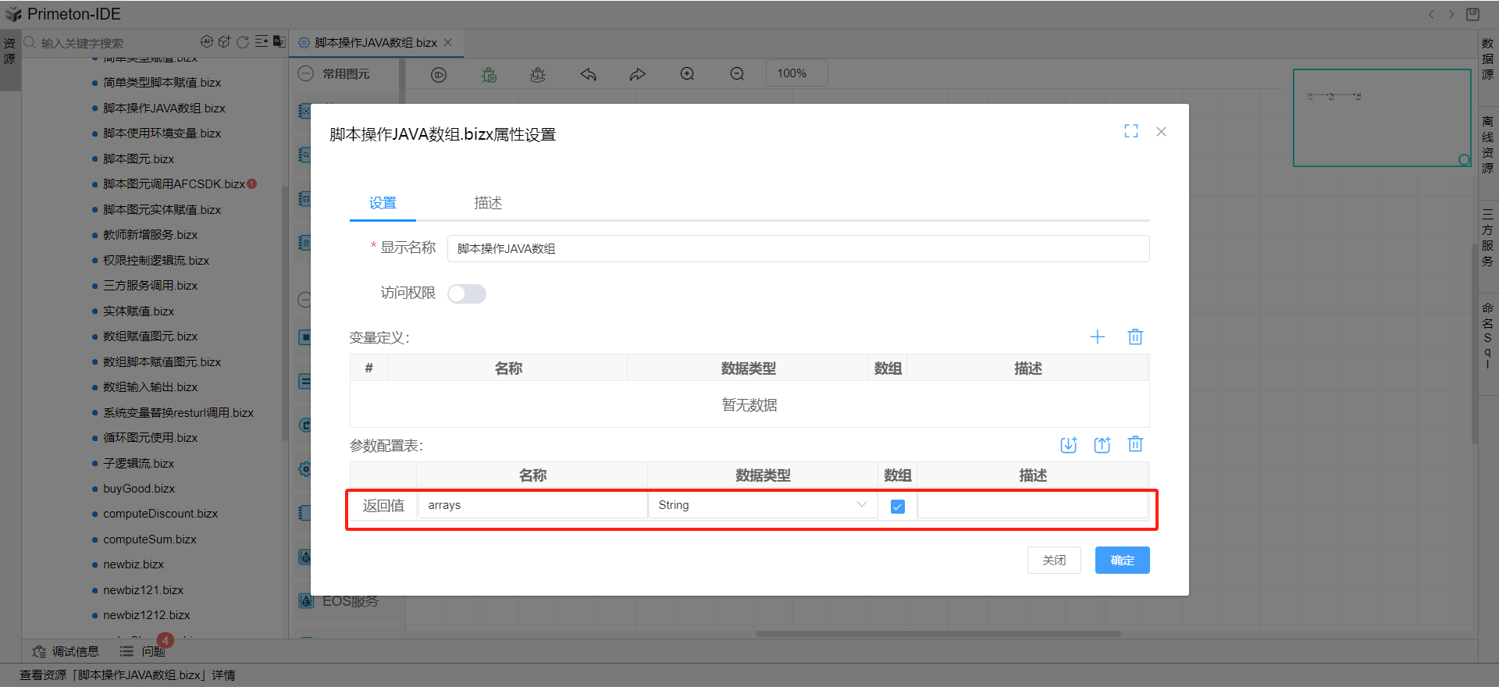Uncheck the 数组 checkbox for arrays
The height and width of the screenshot is (687, 1499).
point(898,506)
